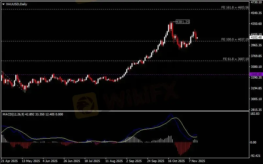The image size is (263, 164).
Task: Click the 13 May 2025 date label
Action: [31, 161]
